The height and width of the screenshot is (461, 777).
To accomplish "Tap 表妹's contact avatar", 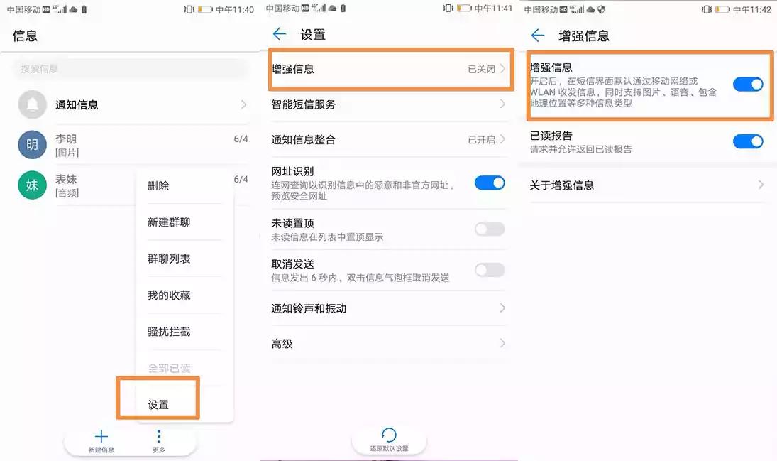I will click(x=31, y=185).
